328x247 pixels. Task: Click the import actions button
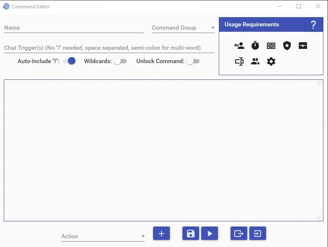pos(257,234)
